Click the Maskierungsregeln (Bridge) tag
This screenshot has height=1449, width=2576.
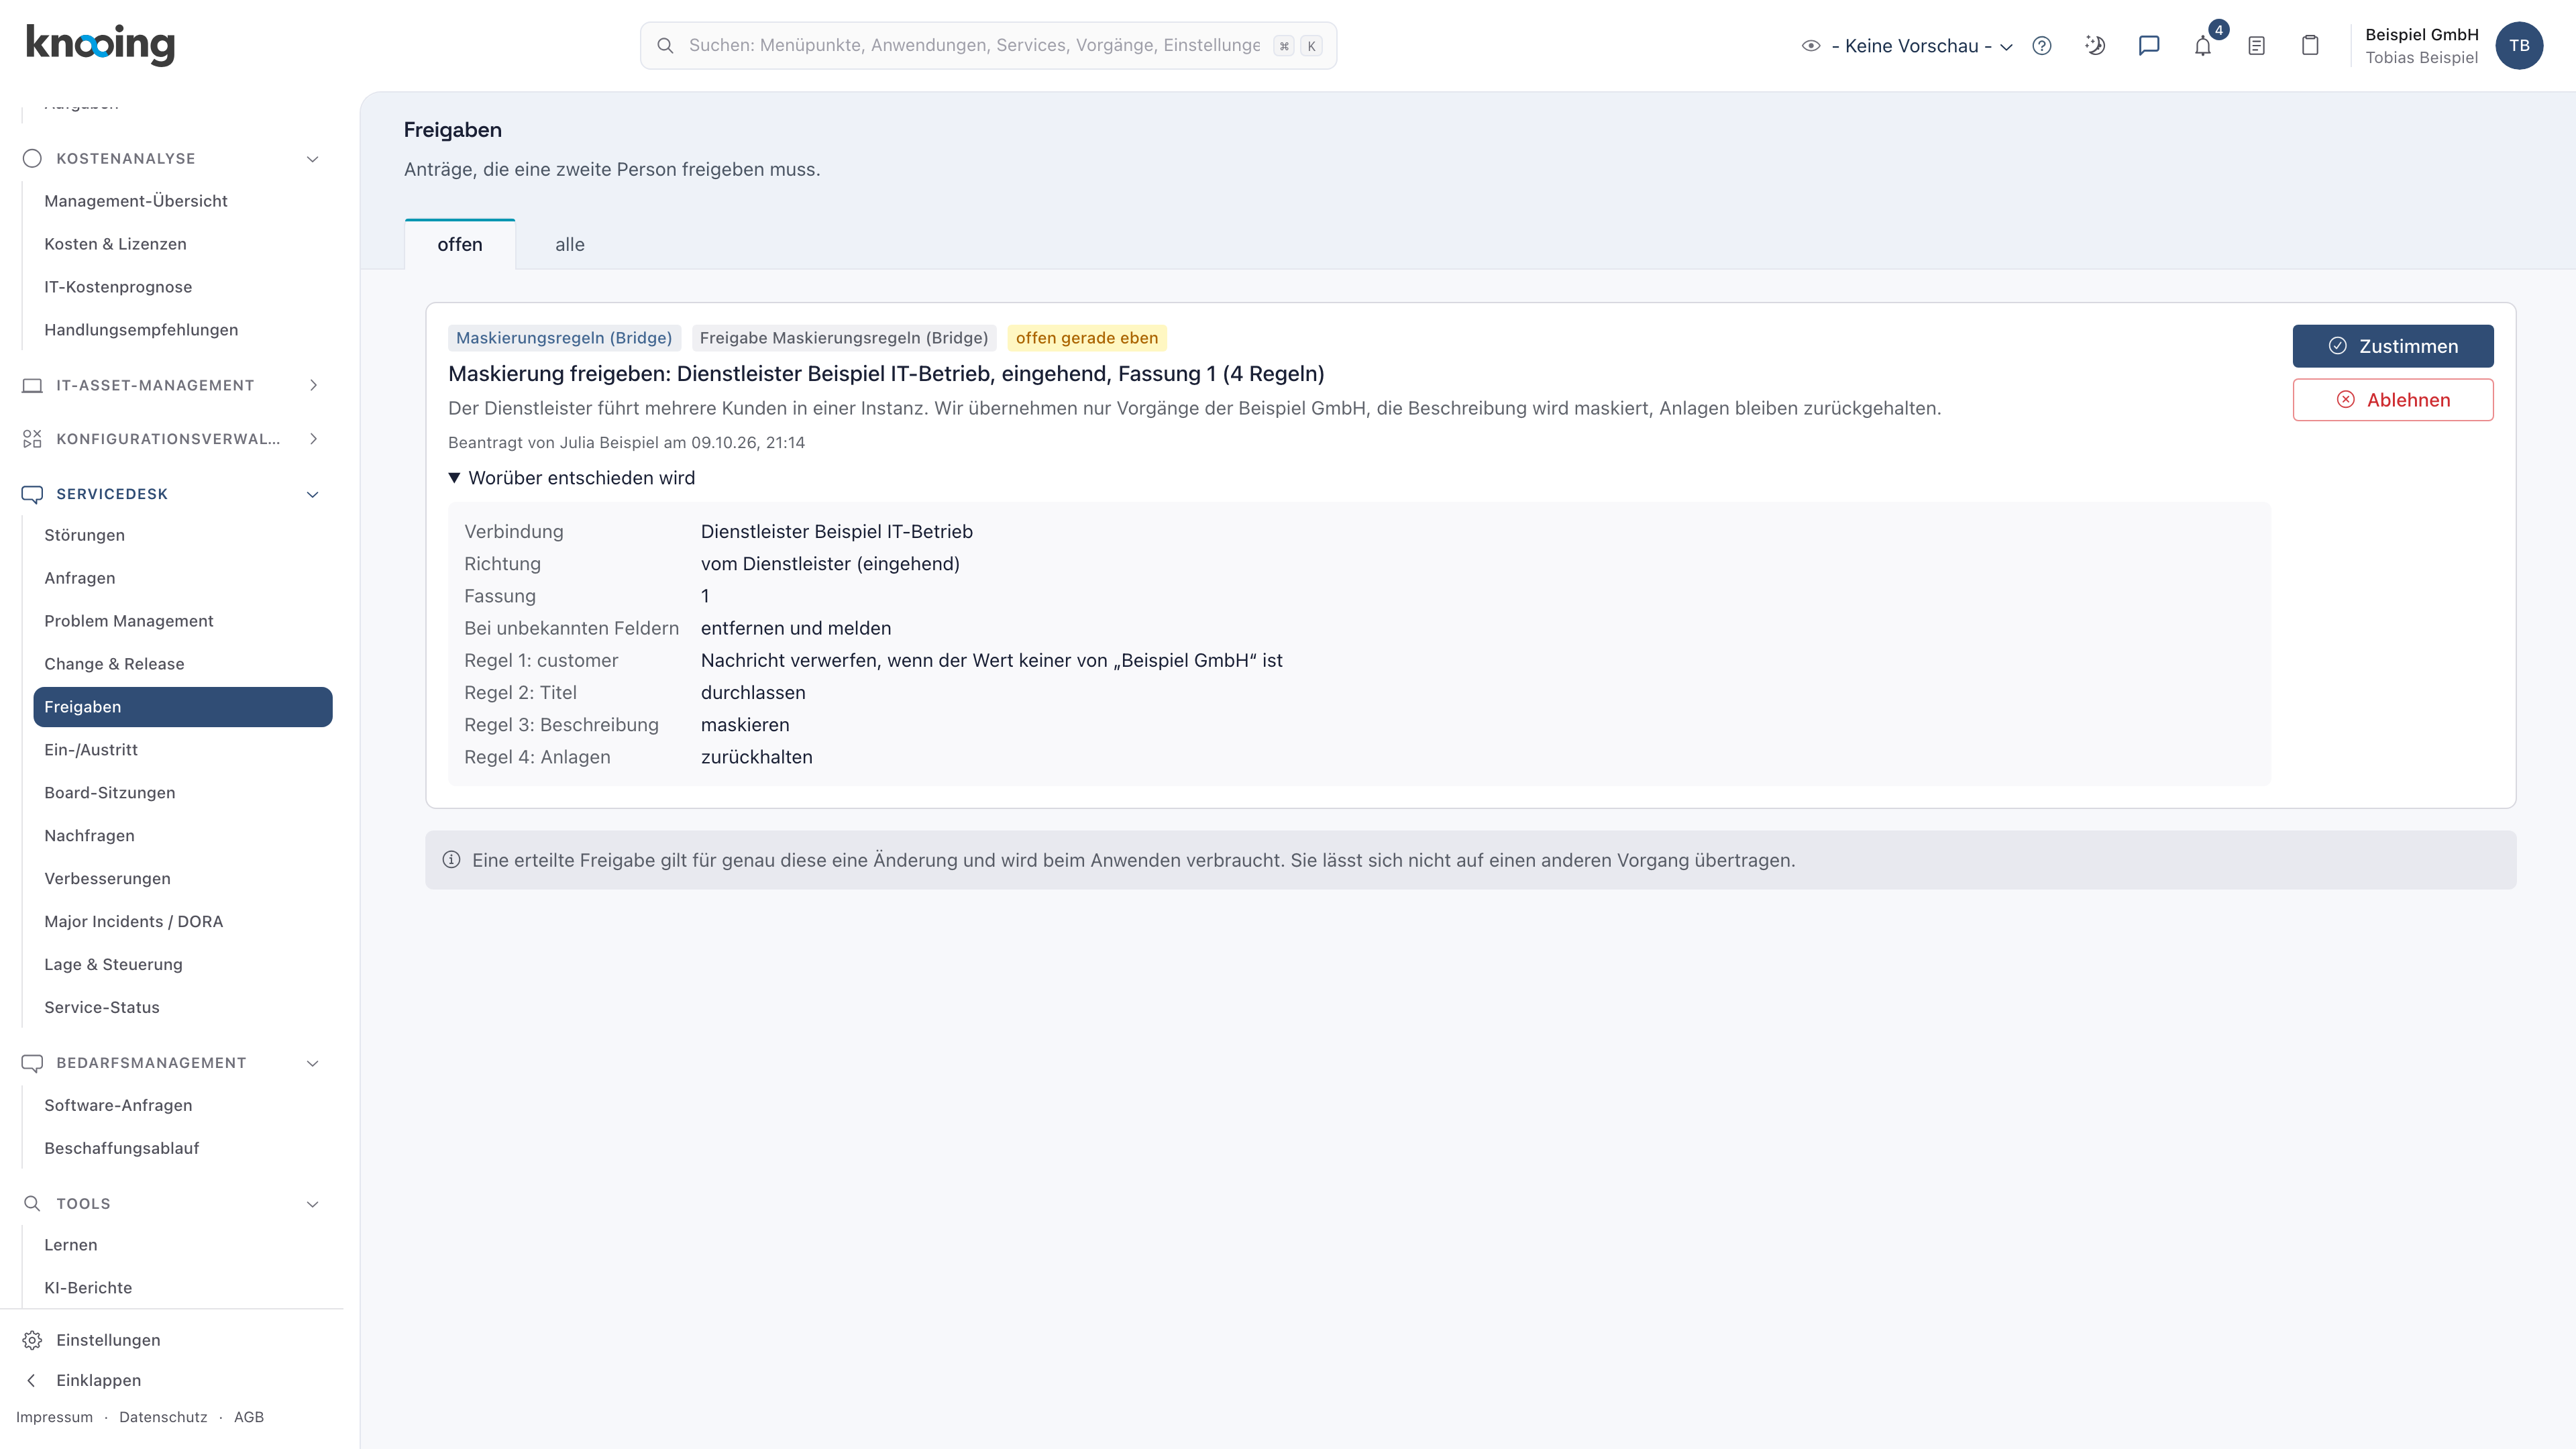pos(564,338)
